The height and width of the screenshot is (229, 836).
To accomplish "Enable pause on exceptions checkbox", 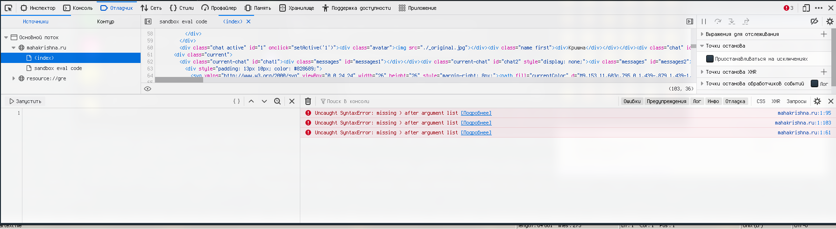I will (x=710, y=59).
